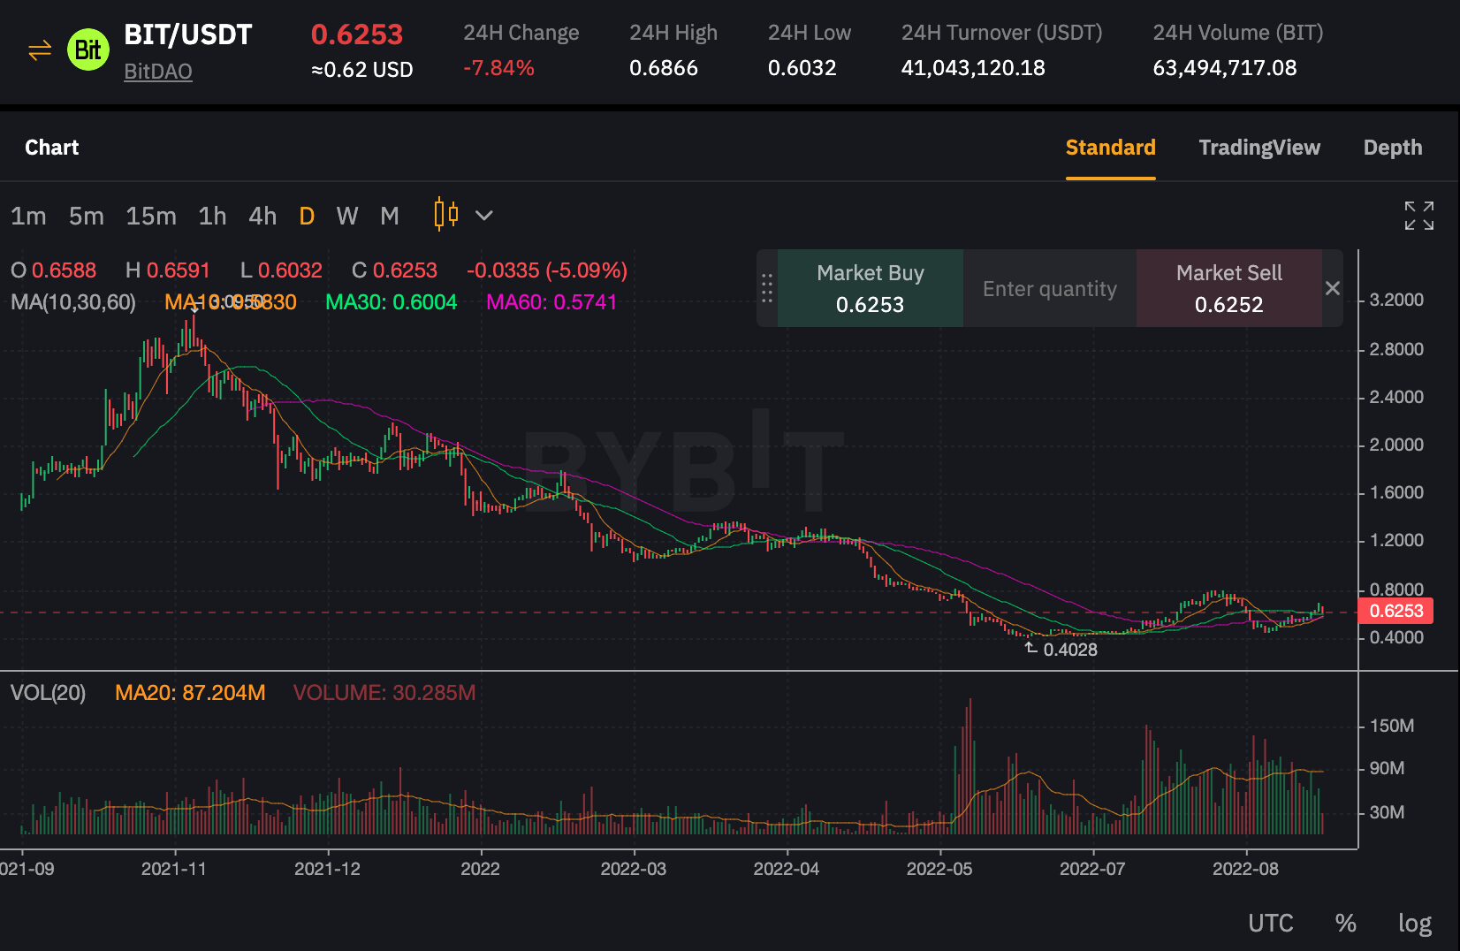The image size is (1460, 951).
Task: Toggle UTC timezone setting
Action: click(x=1271, y=924)
